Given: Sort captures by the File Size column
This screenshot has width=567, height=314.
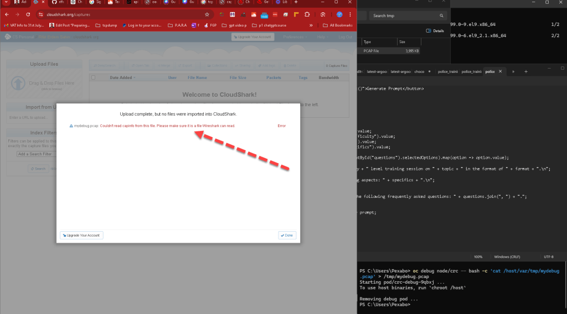Looking at the screenshot, I should pos(238,77).
